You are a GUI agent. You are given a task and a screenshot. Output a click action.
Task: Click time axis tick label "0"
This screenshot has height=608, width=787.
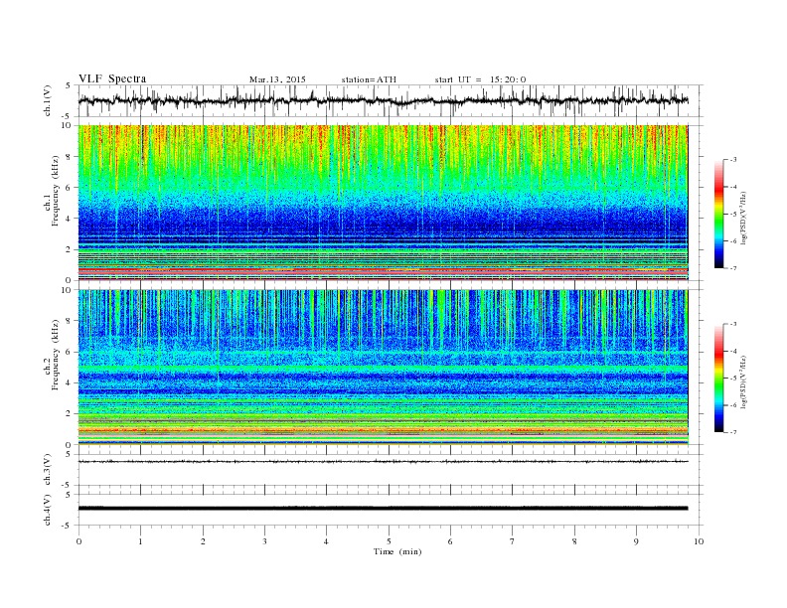click(x=79, y=541)
